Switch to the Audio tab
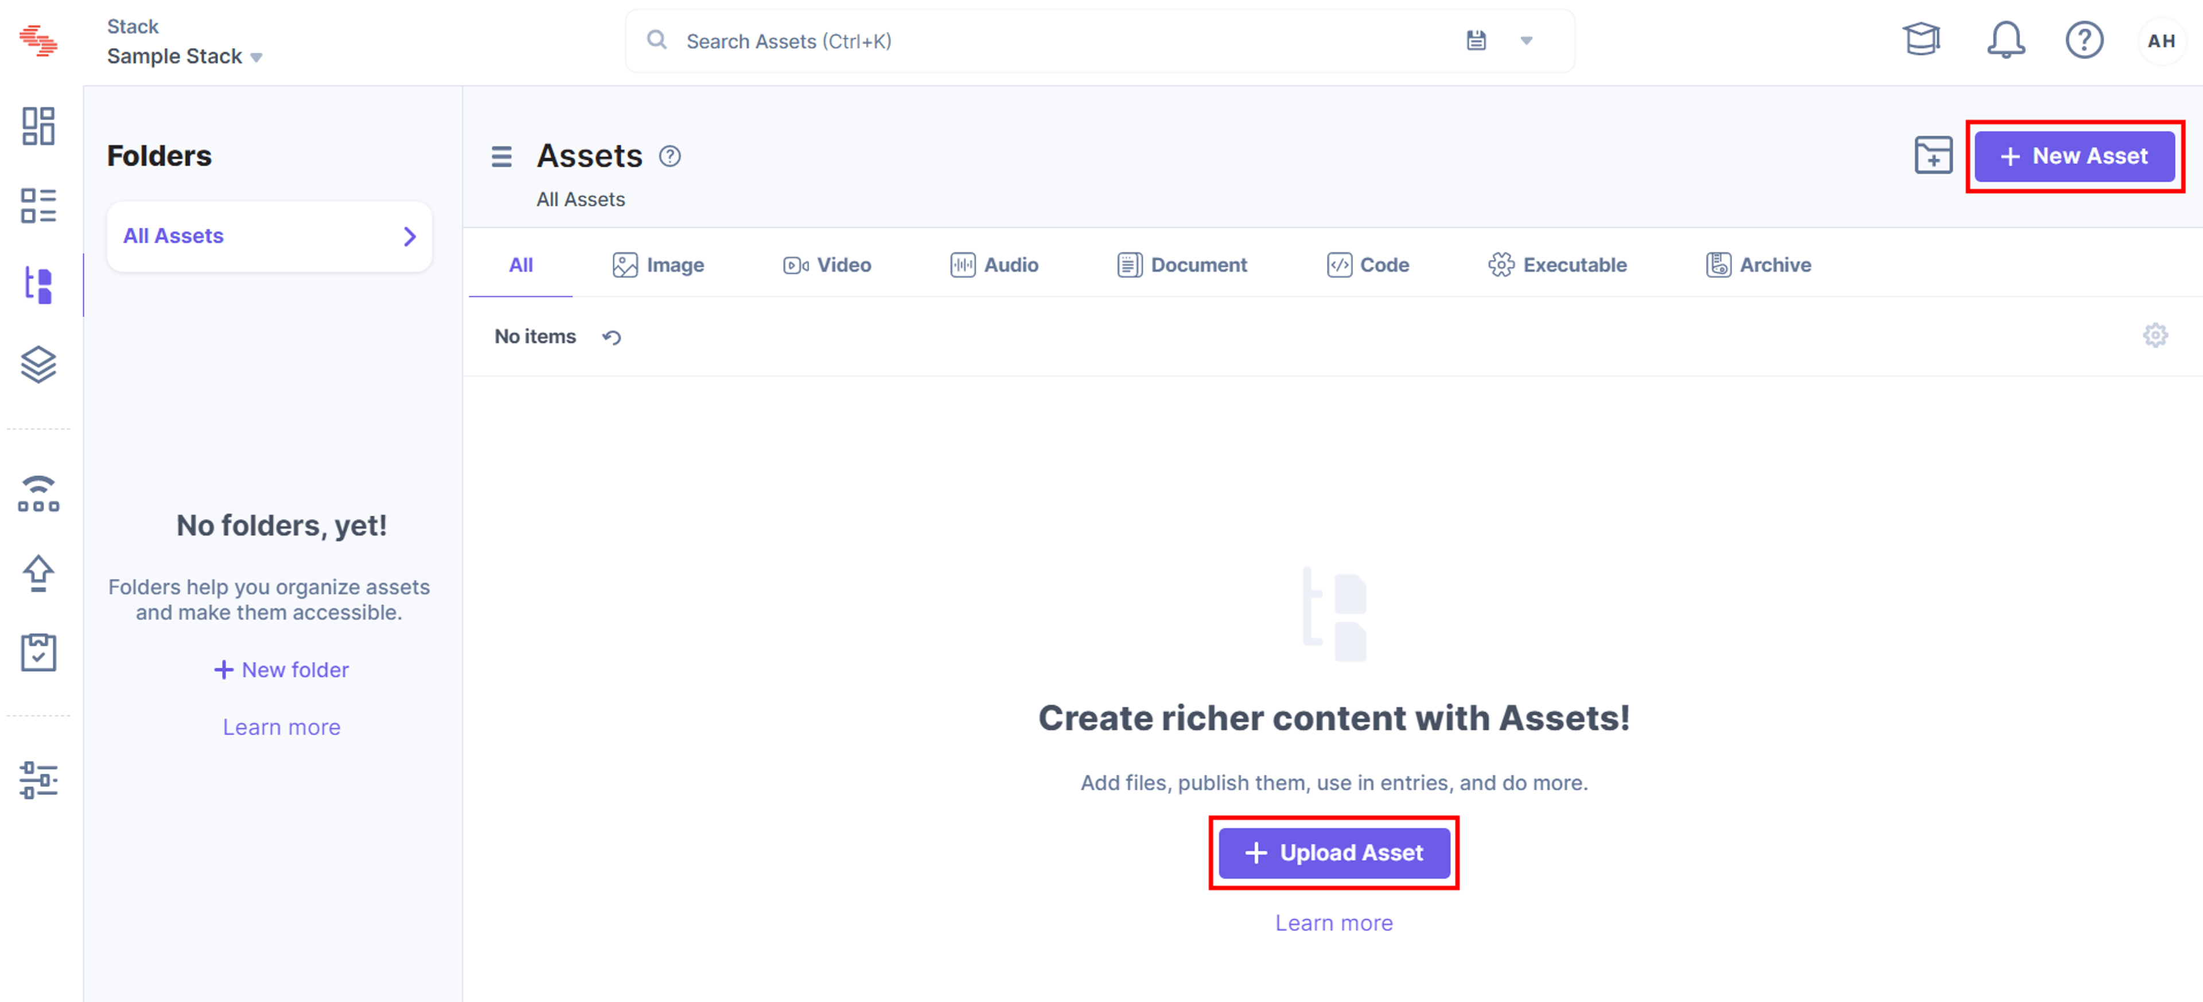The image size is (2203, 1002). pos(994,265)
